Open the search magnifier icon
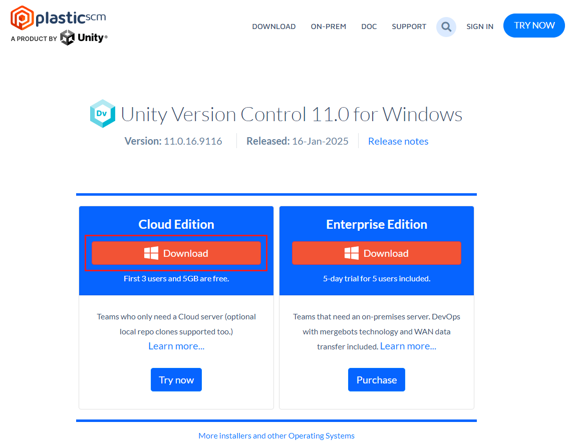572x443 pixels. click(446, 27)
